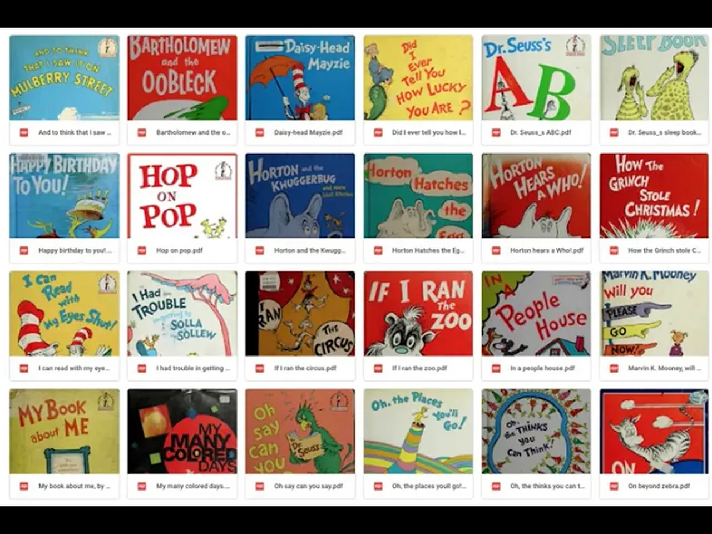Open Horton Hatches the Egg cover thumbnail
The image size is (712, 534).
418,196
